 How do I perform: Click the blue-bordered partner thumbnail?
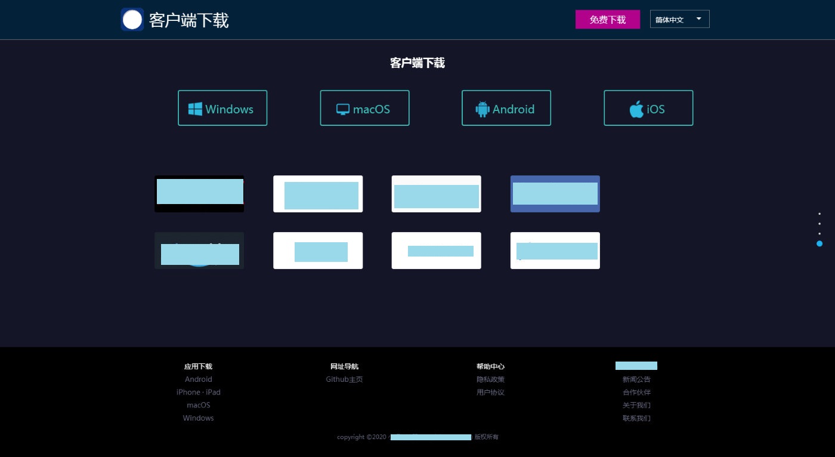coord(555,194)
